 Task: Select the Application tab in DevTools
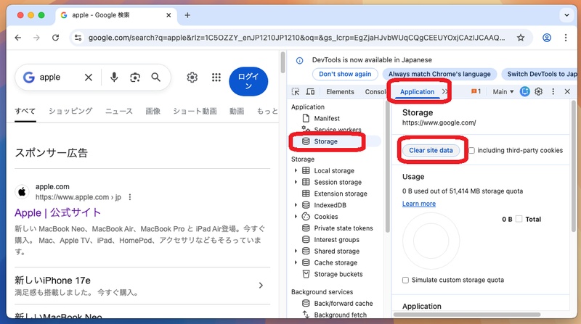tap(417, 92)
